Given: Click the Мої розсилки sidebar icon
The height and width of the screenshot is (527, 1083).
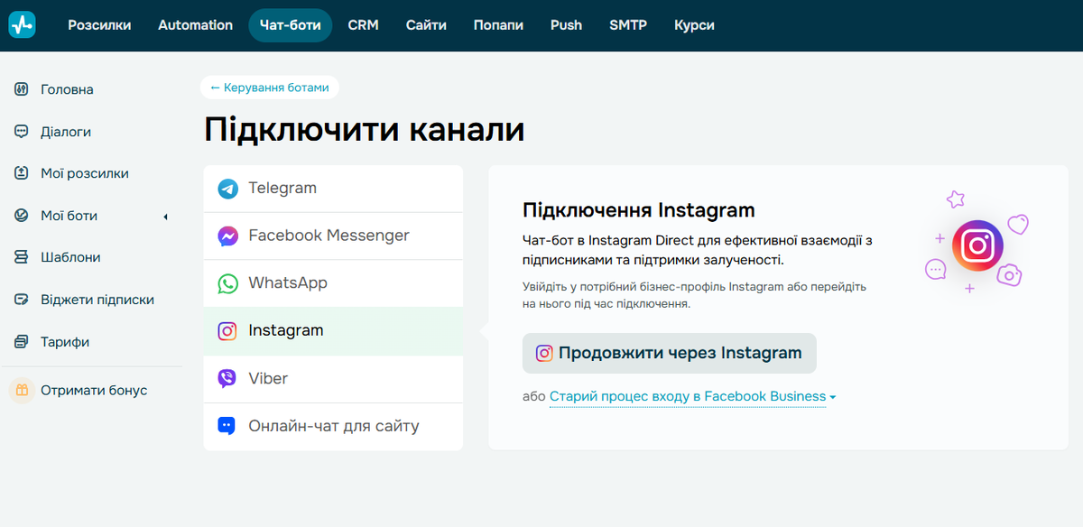Looking at the screenshot, I should tap(22, 173).
